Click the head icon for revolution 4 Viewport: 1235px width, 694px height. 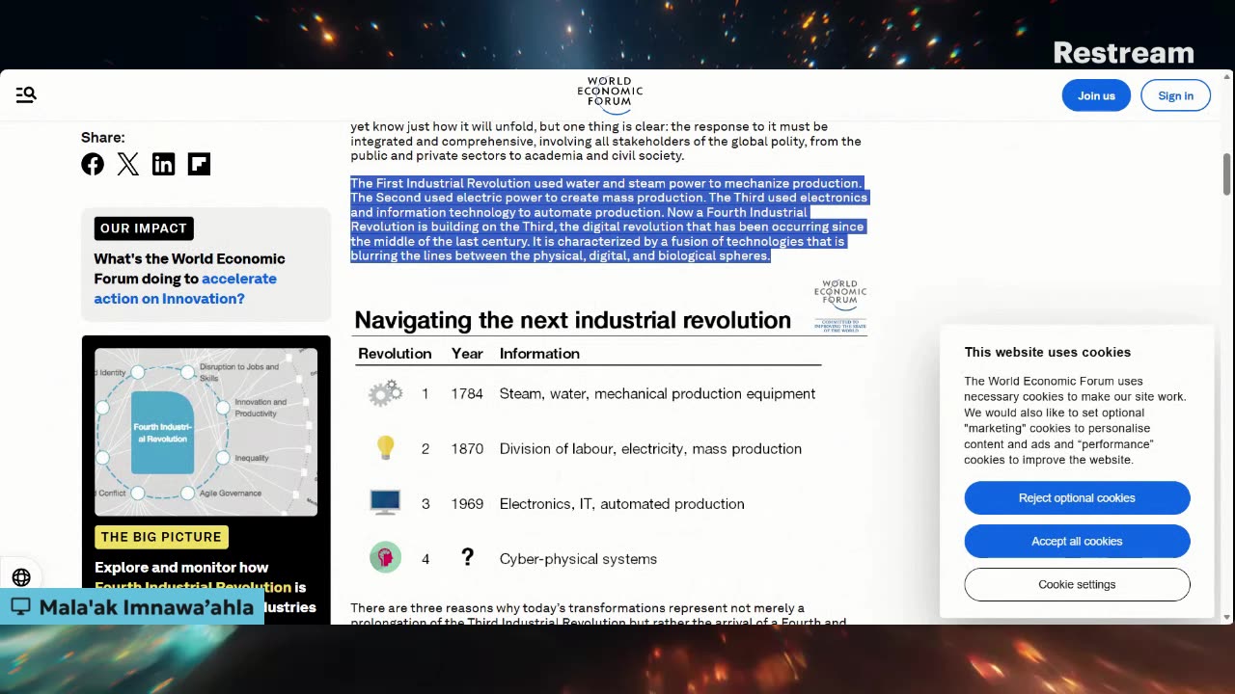(x=385, y=558)
